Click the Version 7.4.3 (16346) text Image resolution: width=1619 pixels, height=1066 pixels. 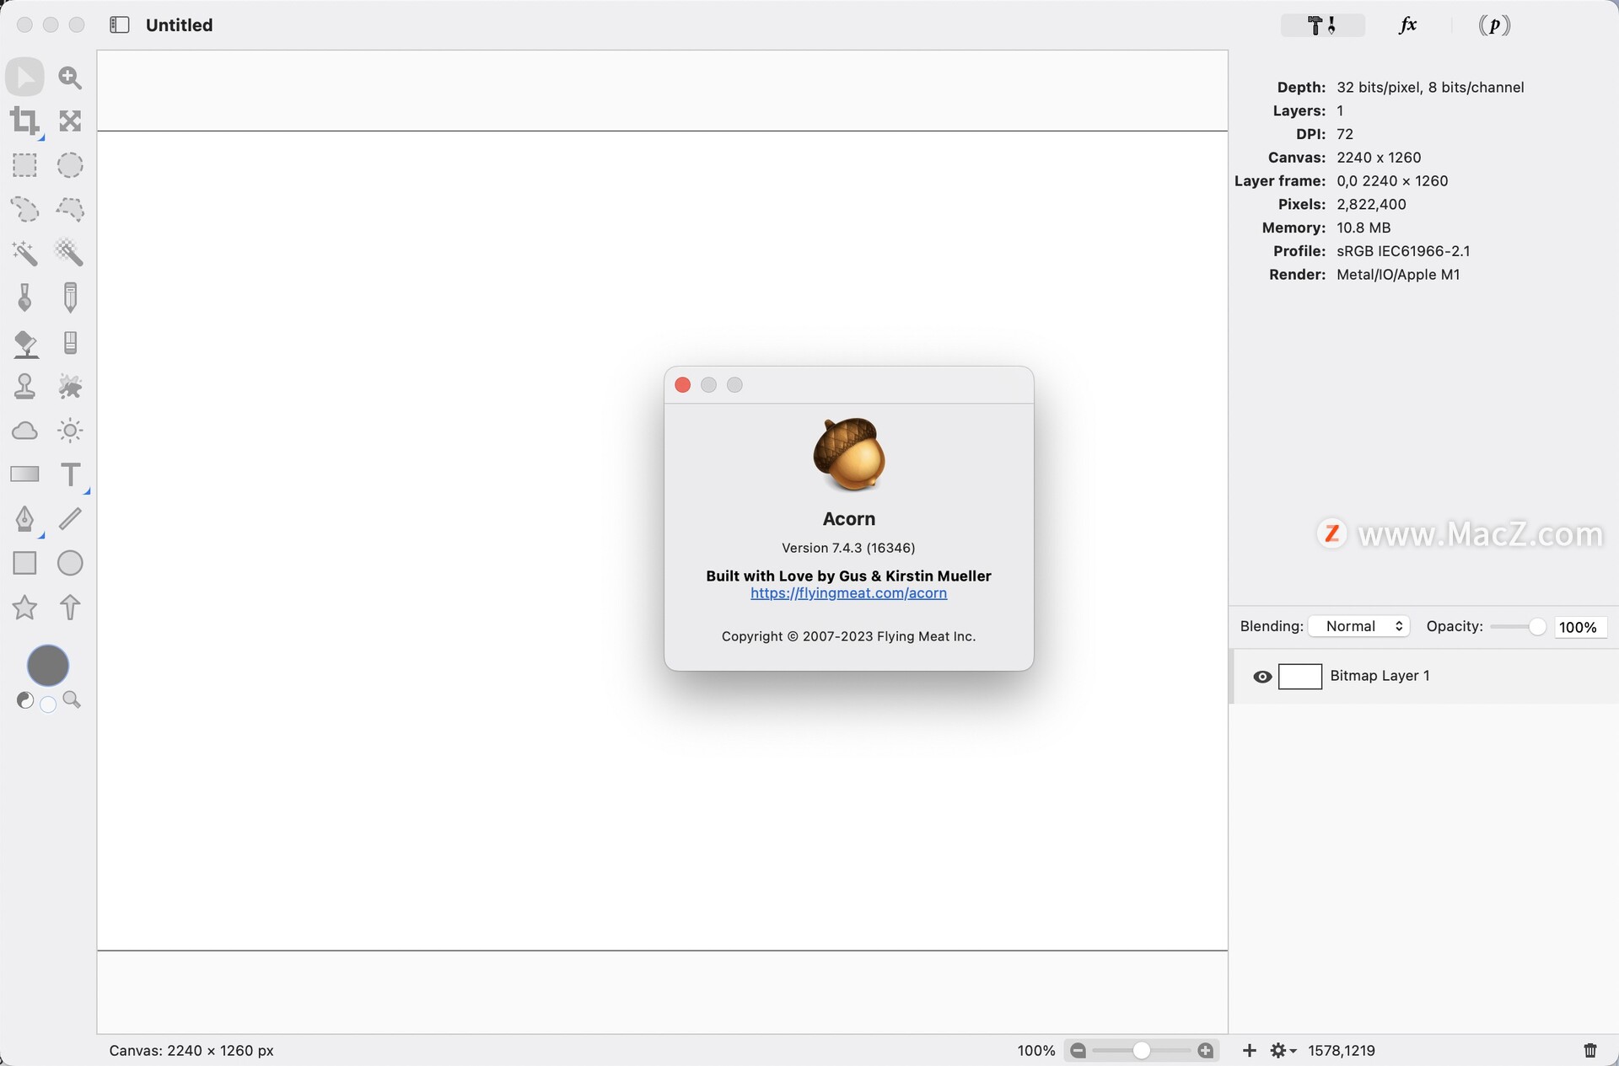(x=848, y=548)
